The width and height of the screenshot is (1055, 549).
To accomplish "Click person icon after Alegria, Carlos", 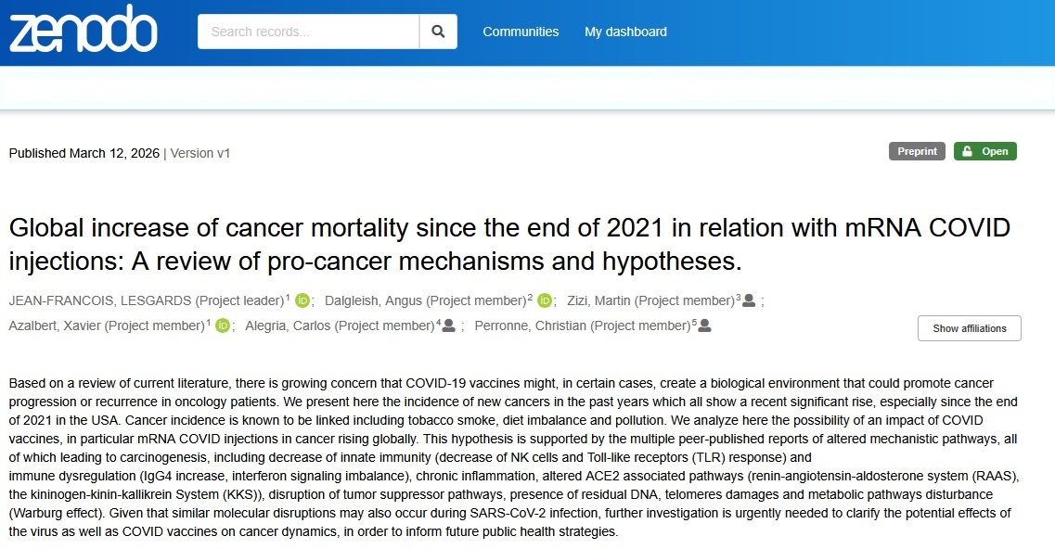I will coord(449,326).
